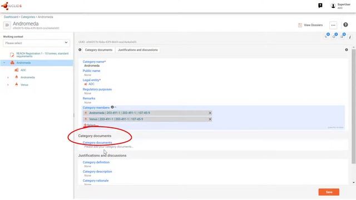Viewport: 356px width, 200px height.
Task: Click the View Dossiers link
Action: click(x=313, y=25)
